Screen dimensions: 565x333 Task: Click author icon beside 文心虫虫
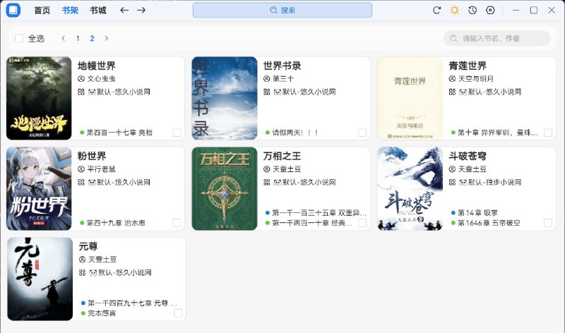coord(81,78)
